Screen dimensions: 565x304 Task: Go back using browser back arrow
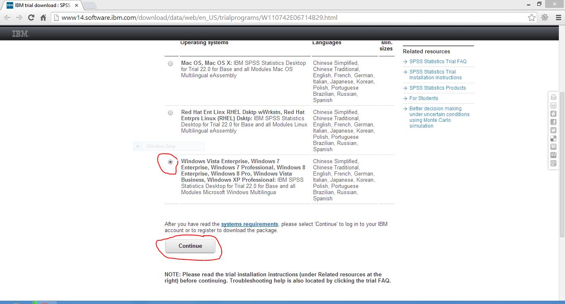coord(7,18)
